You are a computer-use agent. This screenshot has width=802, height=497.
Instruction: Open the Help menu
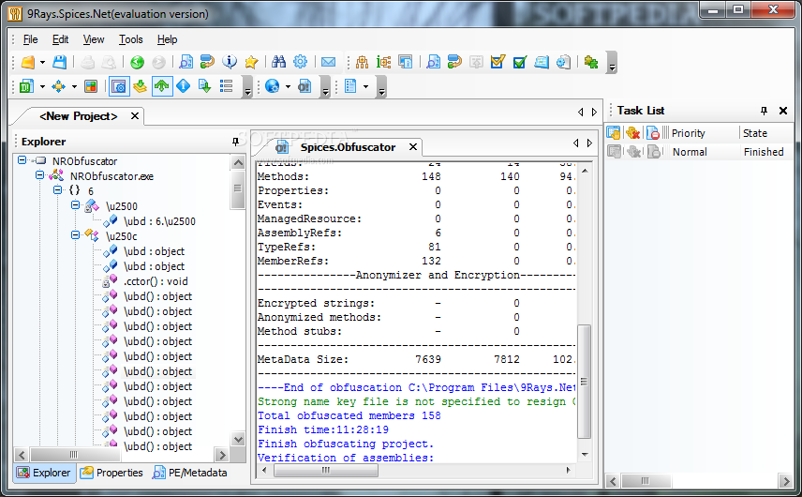click(x=167, y=39)
